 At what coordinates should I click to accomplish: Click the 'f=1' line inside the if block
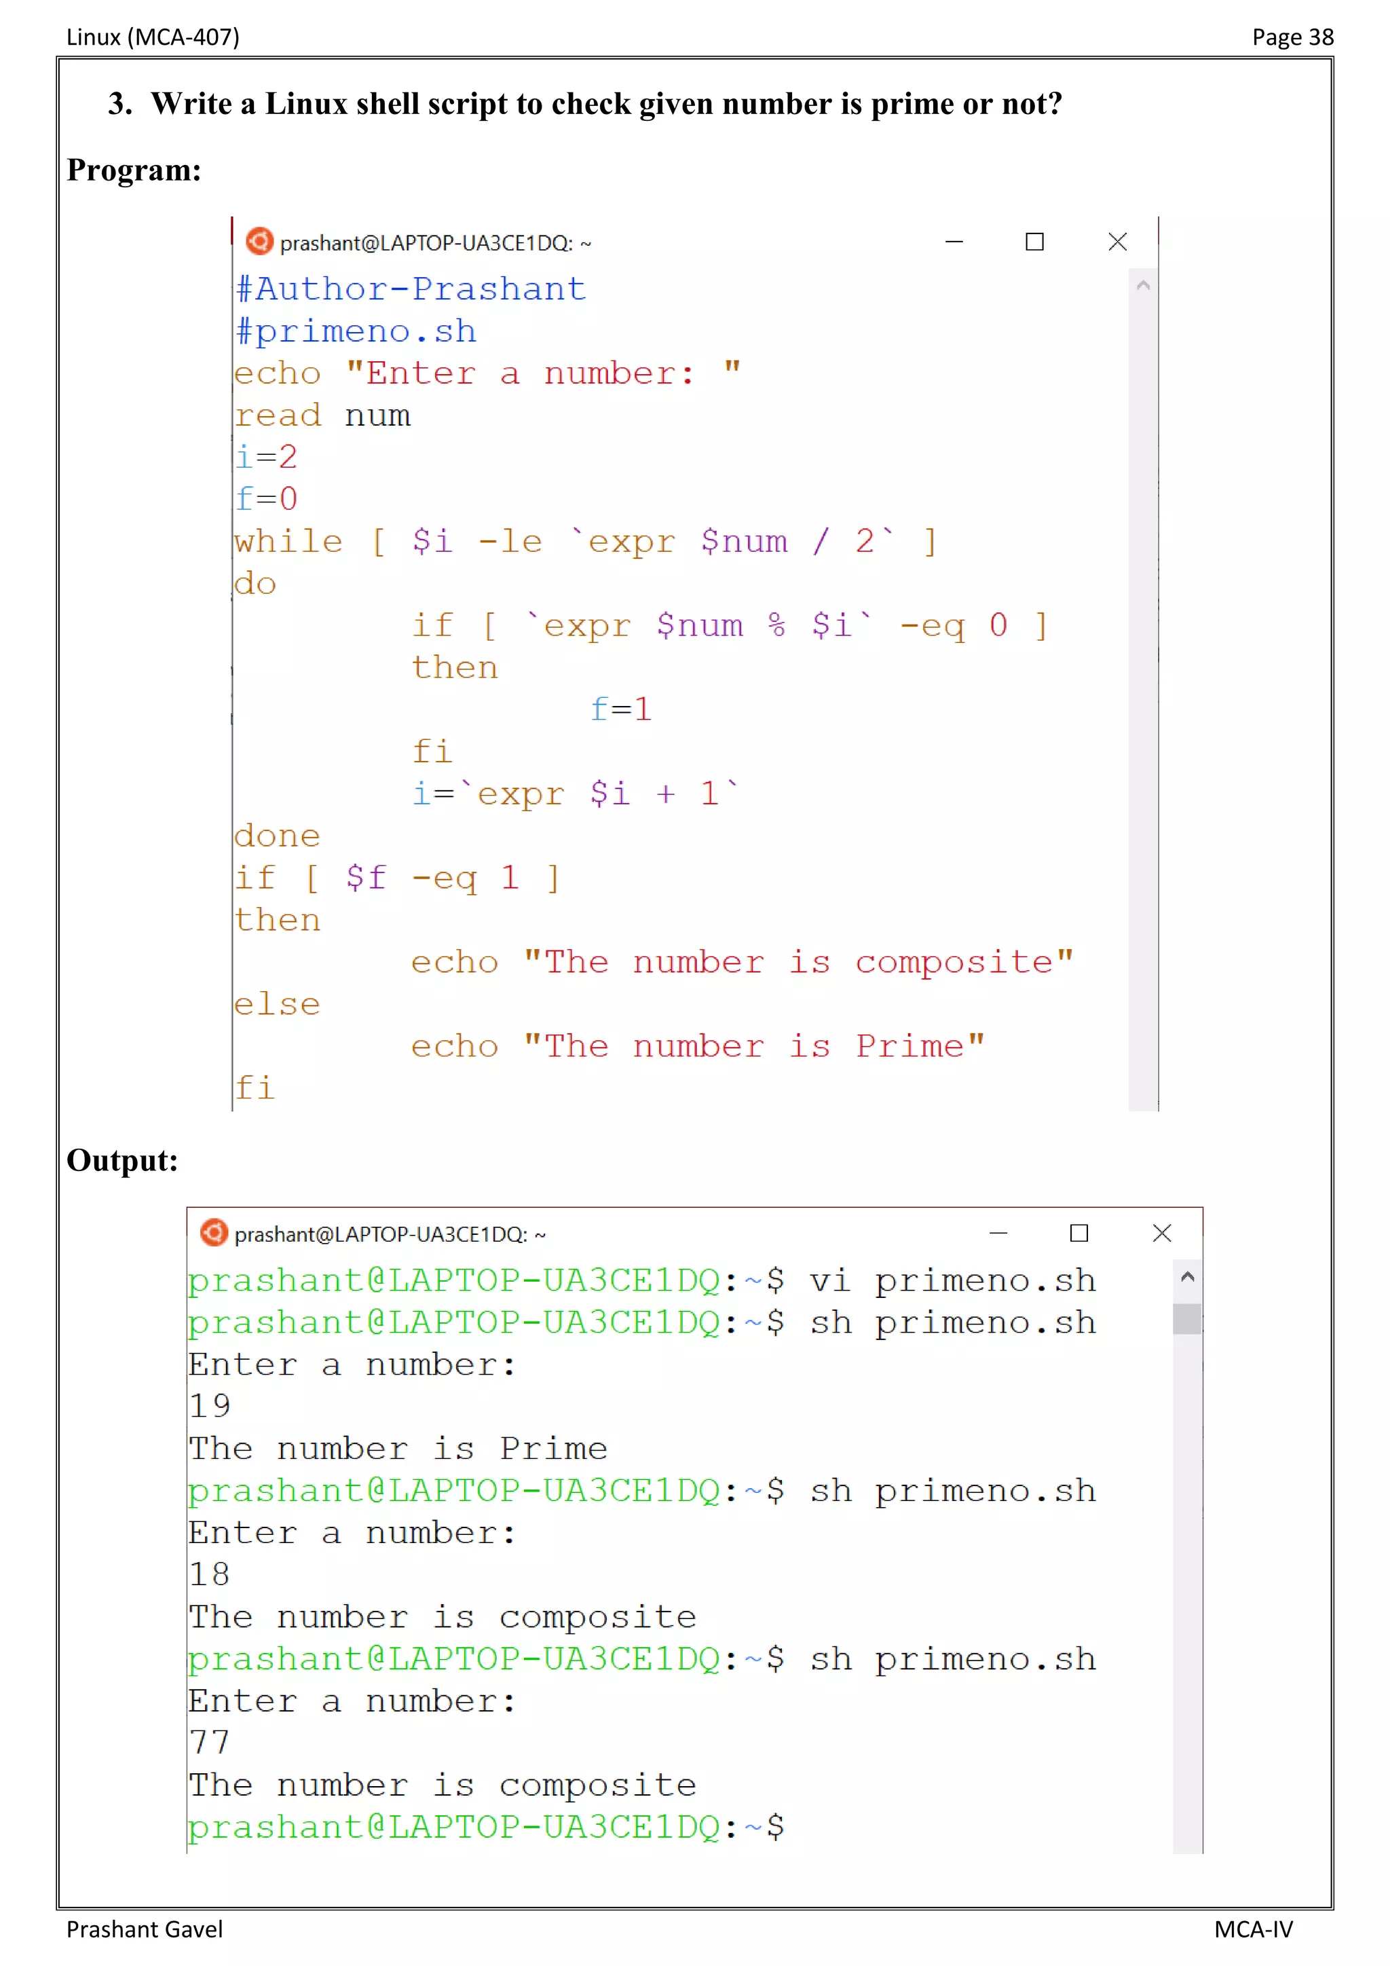click(622, 710)
